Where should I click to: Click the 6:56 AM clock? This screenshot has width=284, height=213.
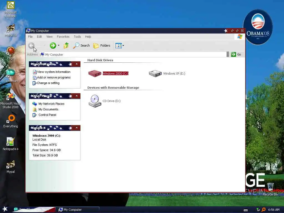[274, 210]
